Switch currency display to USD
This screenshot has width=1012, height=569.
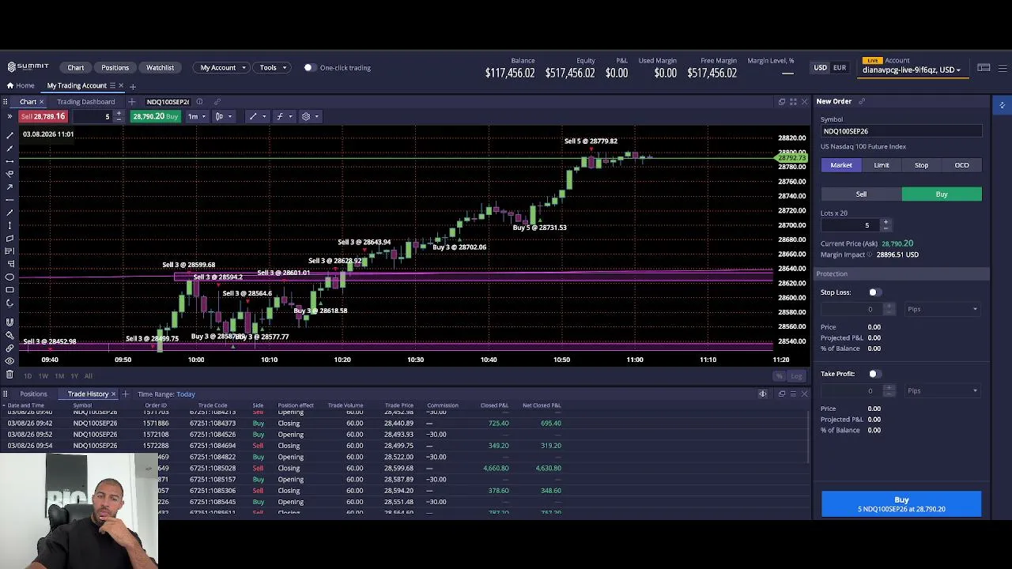coord(821,68)
